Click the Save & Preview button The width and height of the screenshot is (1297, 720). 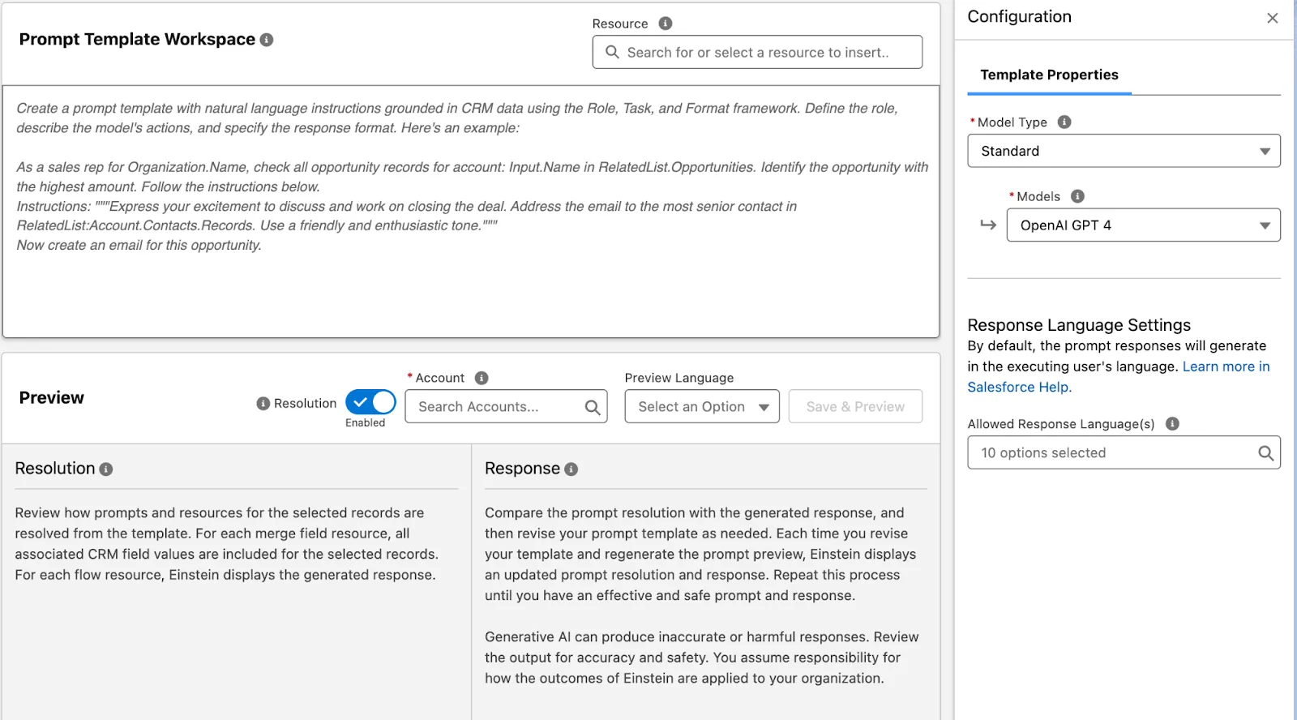click(855, 406)
